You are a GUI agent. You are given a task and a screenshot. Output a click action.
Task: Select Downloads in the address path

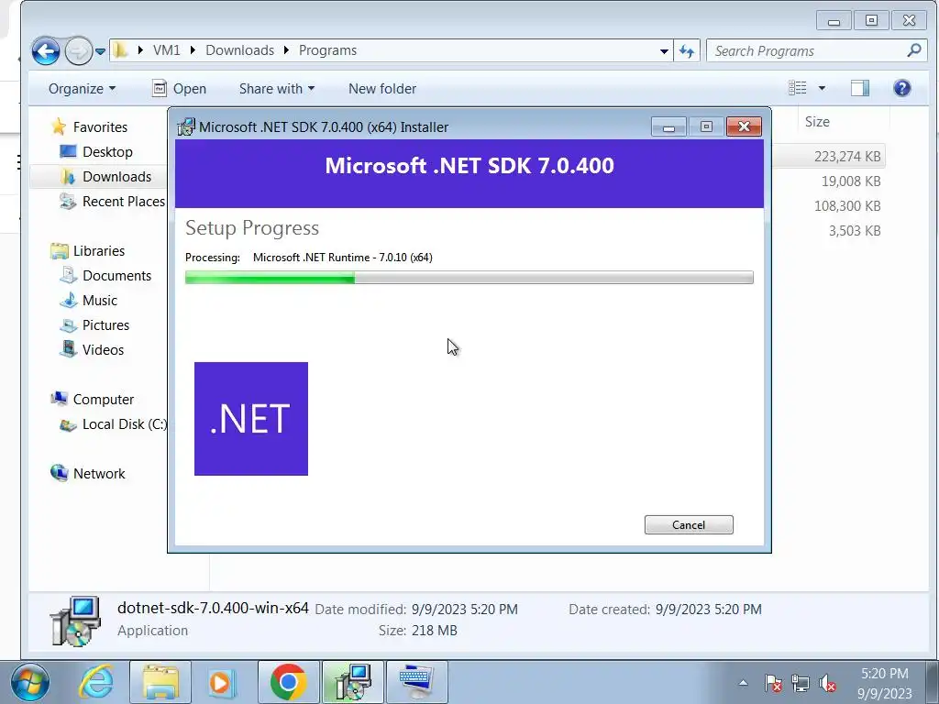click(x=239, y=50)
